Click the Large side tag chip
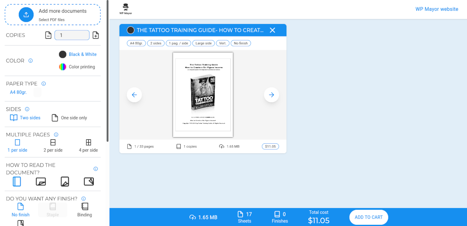 204,43
